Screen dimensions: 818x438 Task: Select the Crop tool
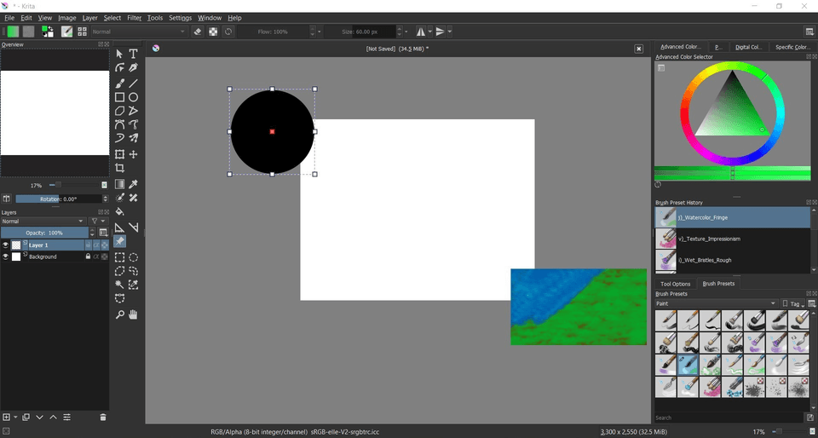point(120,169)
